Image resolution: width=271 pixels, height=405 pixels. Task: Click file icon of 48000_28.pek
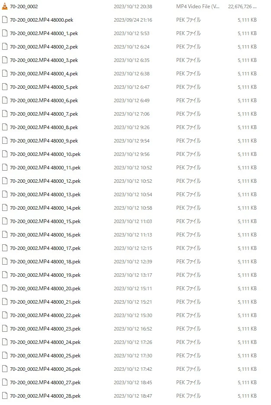point(5,396)
